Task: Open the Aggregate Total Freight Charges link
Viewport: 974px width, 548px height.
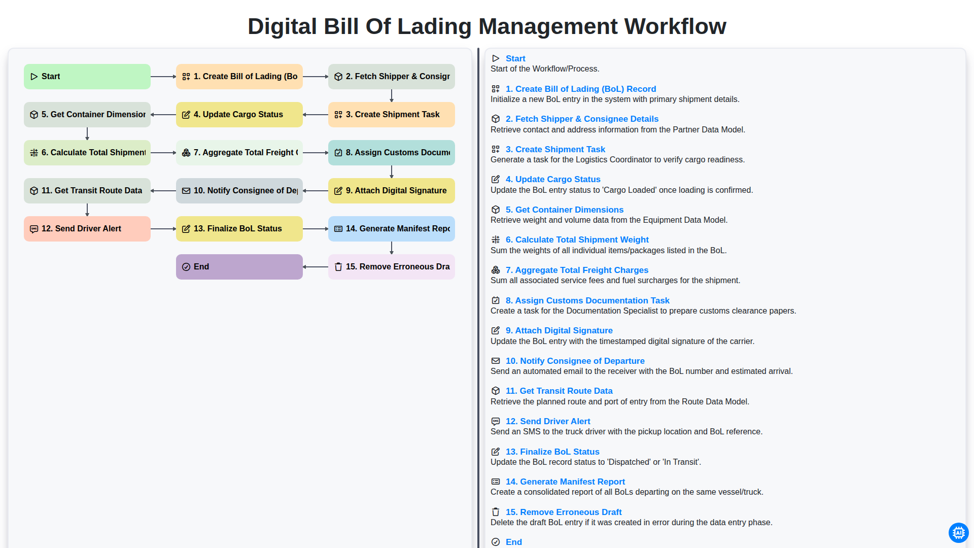Action: (577, 270)
